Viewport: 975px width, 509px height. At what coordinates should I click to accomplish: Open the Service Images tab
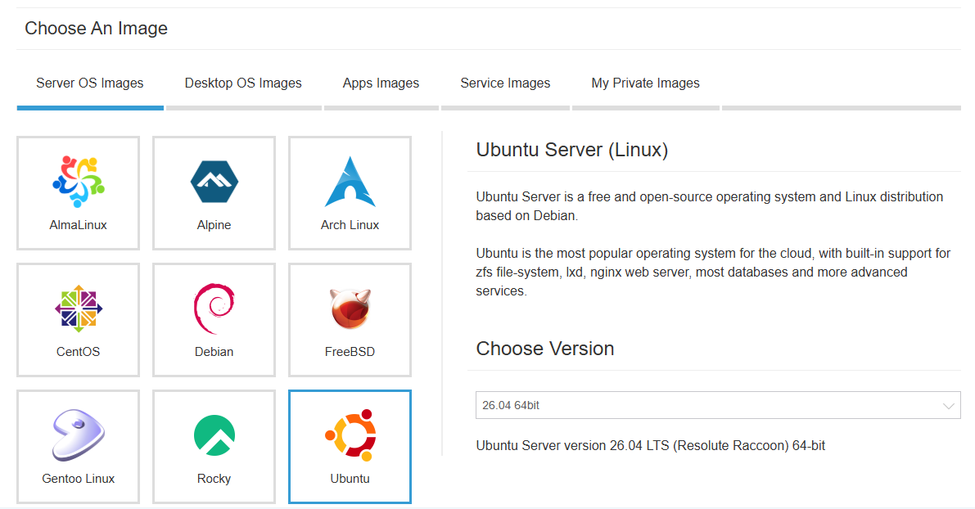click(506, 83)
